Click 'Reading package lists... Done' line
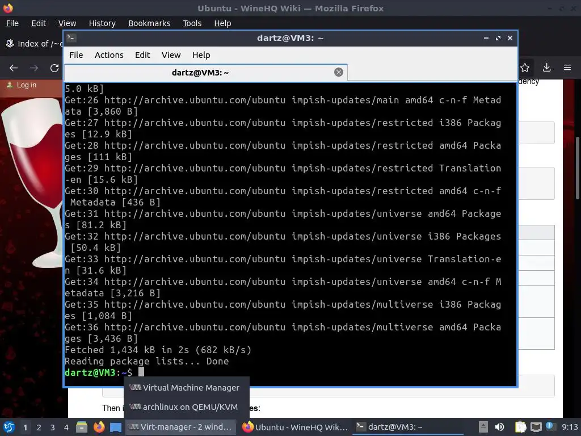The image size is (581, 436). click(x=146, y=361)
